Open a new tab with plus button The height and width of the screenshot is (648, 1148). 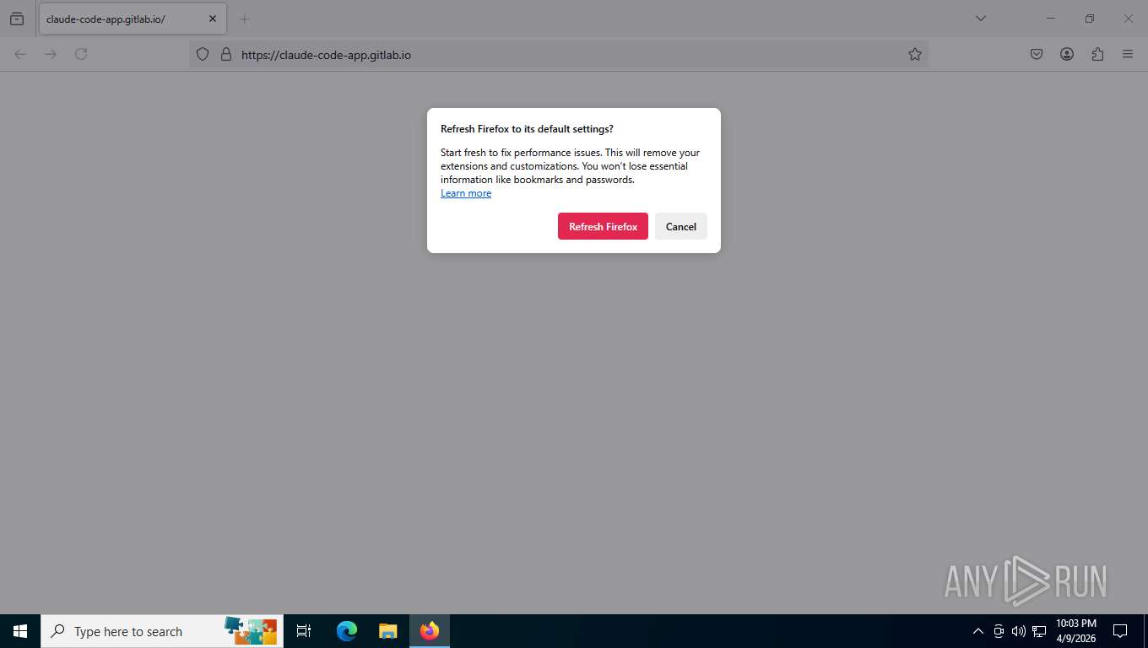tap(245, 19)
